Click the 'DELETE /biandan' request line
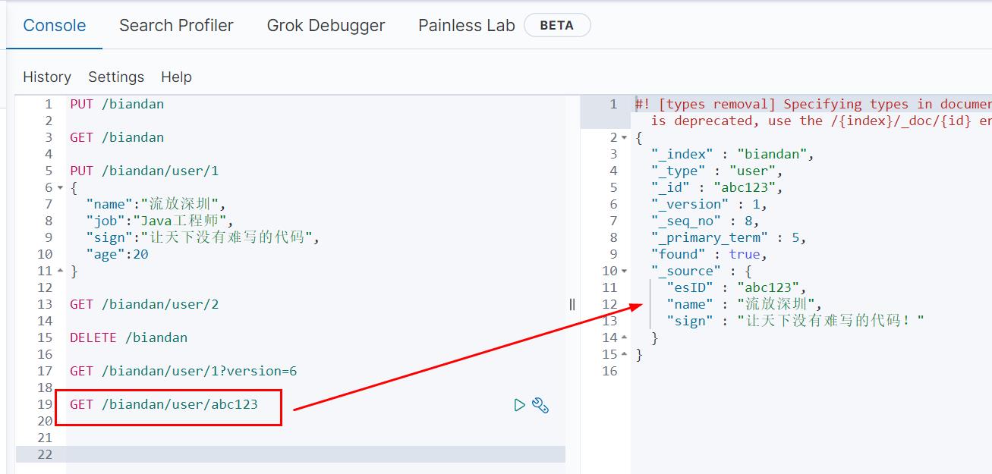This screenshot has height=474, width=992. (x=128, y=337)
